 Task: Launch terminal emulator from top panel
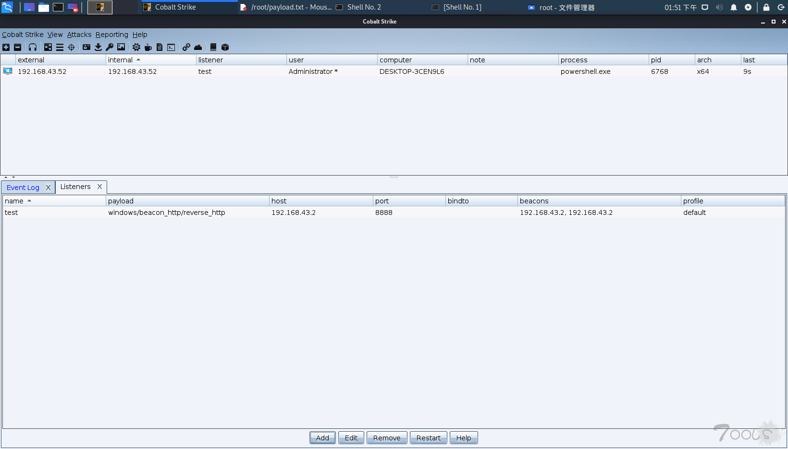(x=58, y=7)
